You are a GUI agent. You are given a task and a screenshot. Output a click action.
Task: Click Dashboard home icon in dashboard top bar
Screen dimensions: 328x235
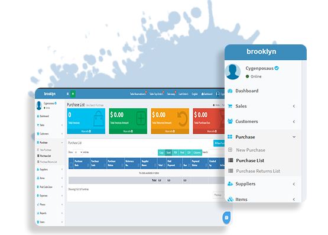click(x=203, y=94)
